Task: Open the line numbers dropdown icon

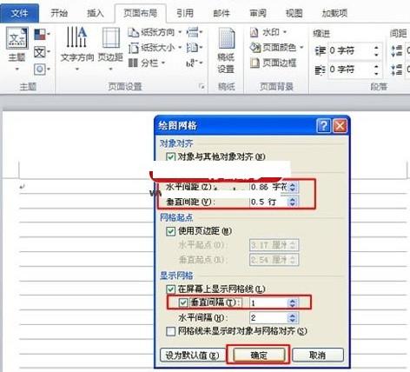Action: point(195,47)
